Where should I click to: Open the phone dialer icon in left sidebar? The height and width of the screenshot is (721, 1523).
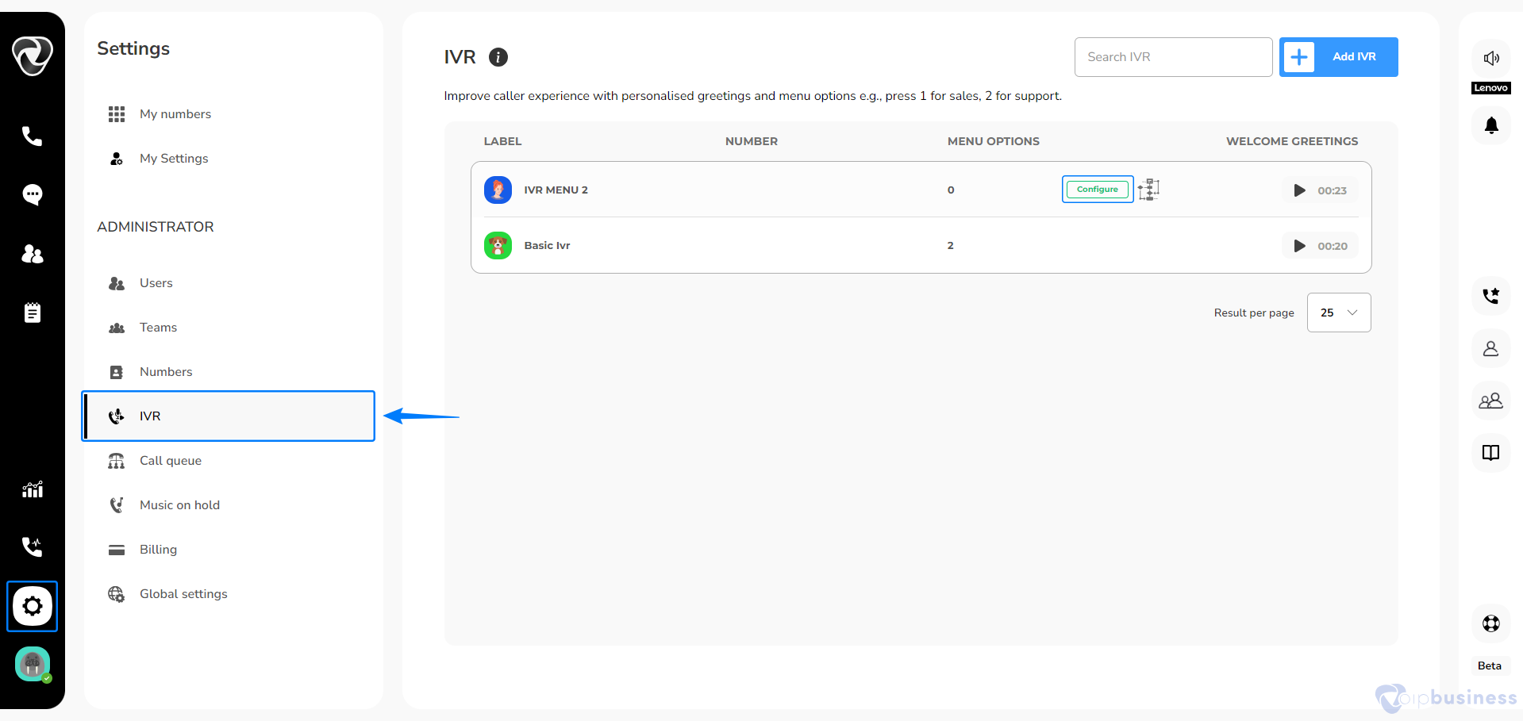tap(32, 136)
